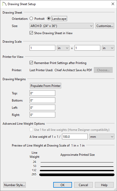
Task: Click the Customize... button
Action: click(105, 26)
